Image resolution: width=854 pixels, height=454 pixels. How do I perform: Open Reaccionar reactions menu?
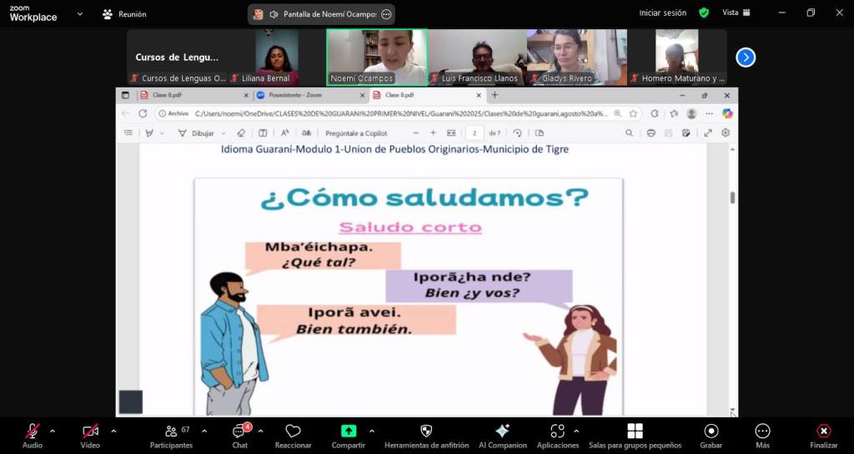(293, 436)
